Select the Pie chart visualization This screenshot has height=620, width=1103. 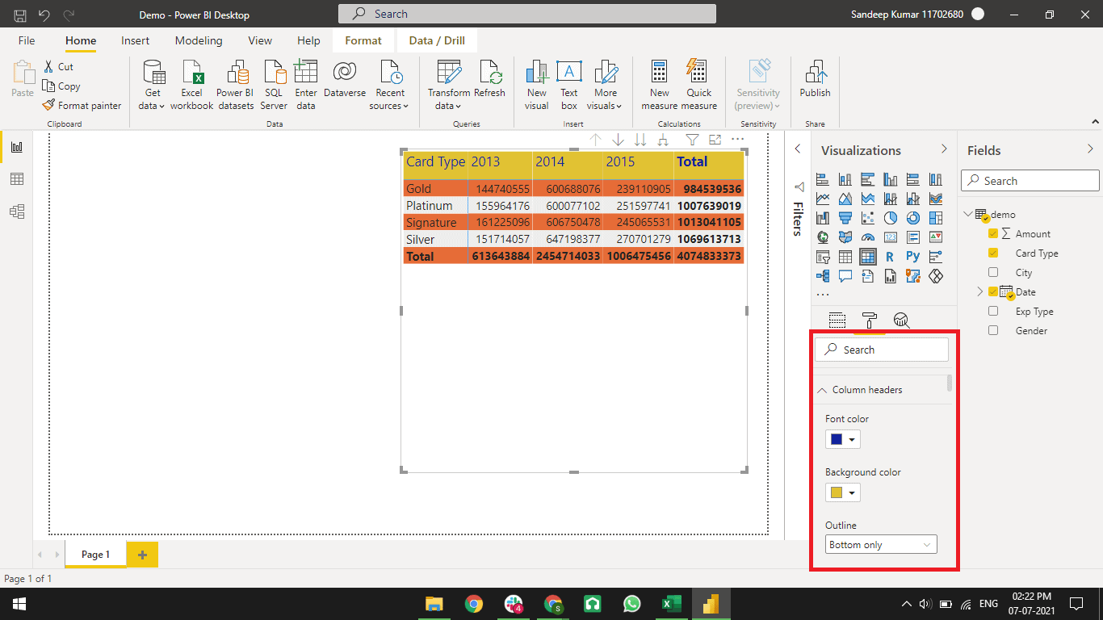coord(891,218)
